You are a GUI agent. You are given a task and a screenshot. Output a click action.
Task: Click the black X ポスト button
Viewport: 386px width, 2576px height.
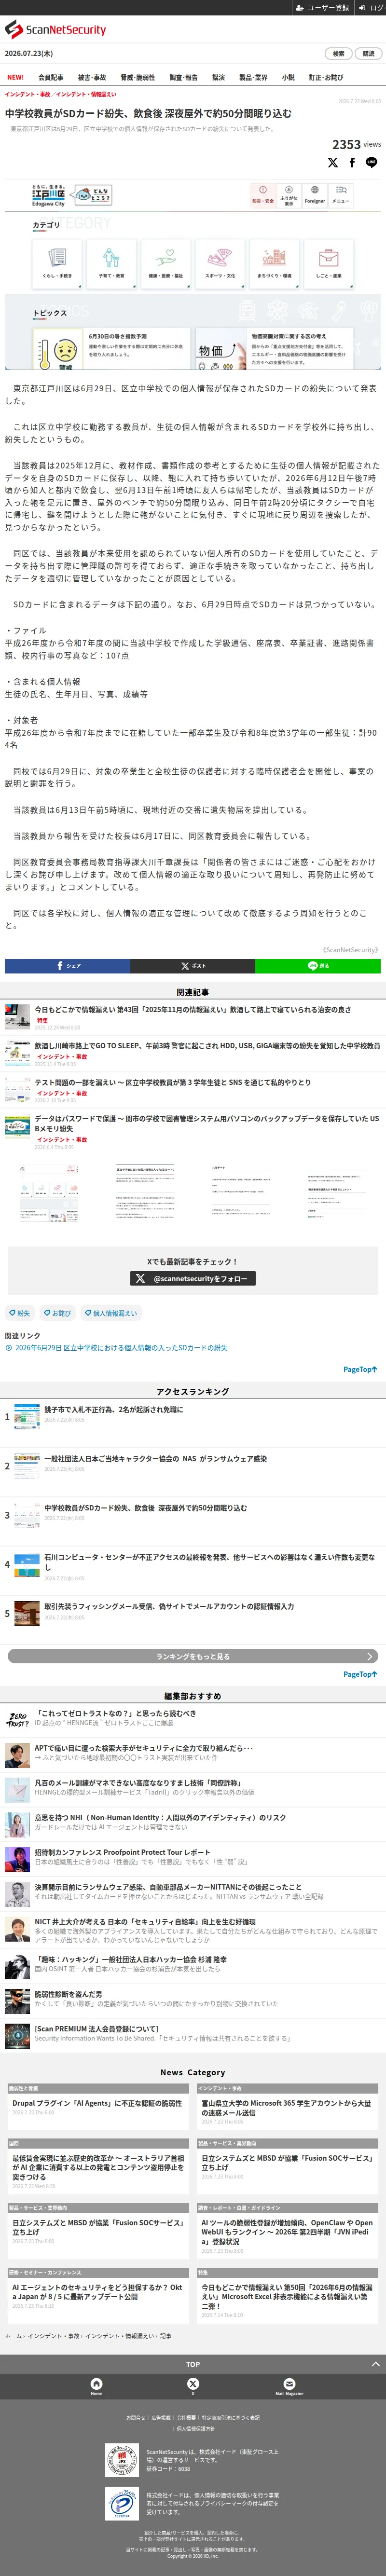[193, 965]
